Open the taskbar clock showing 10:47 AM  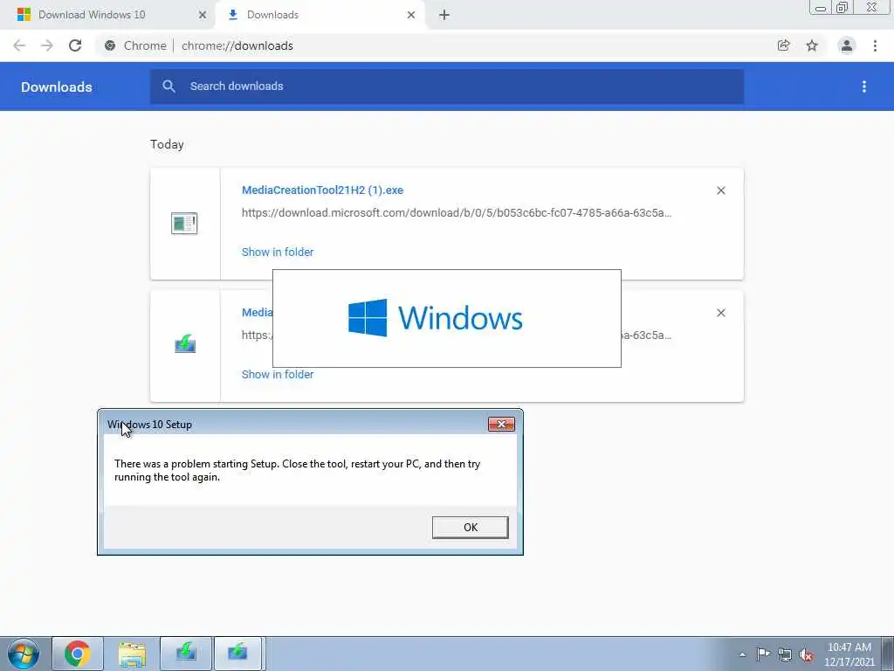click(849, 654)
